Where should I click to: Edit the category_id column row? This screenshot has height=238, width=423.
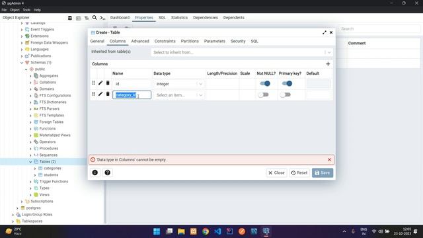click(100, 94)
